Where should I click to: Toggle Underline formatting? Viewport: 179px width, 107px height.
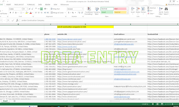click(16, 13)
